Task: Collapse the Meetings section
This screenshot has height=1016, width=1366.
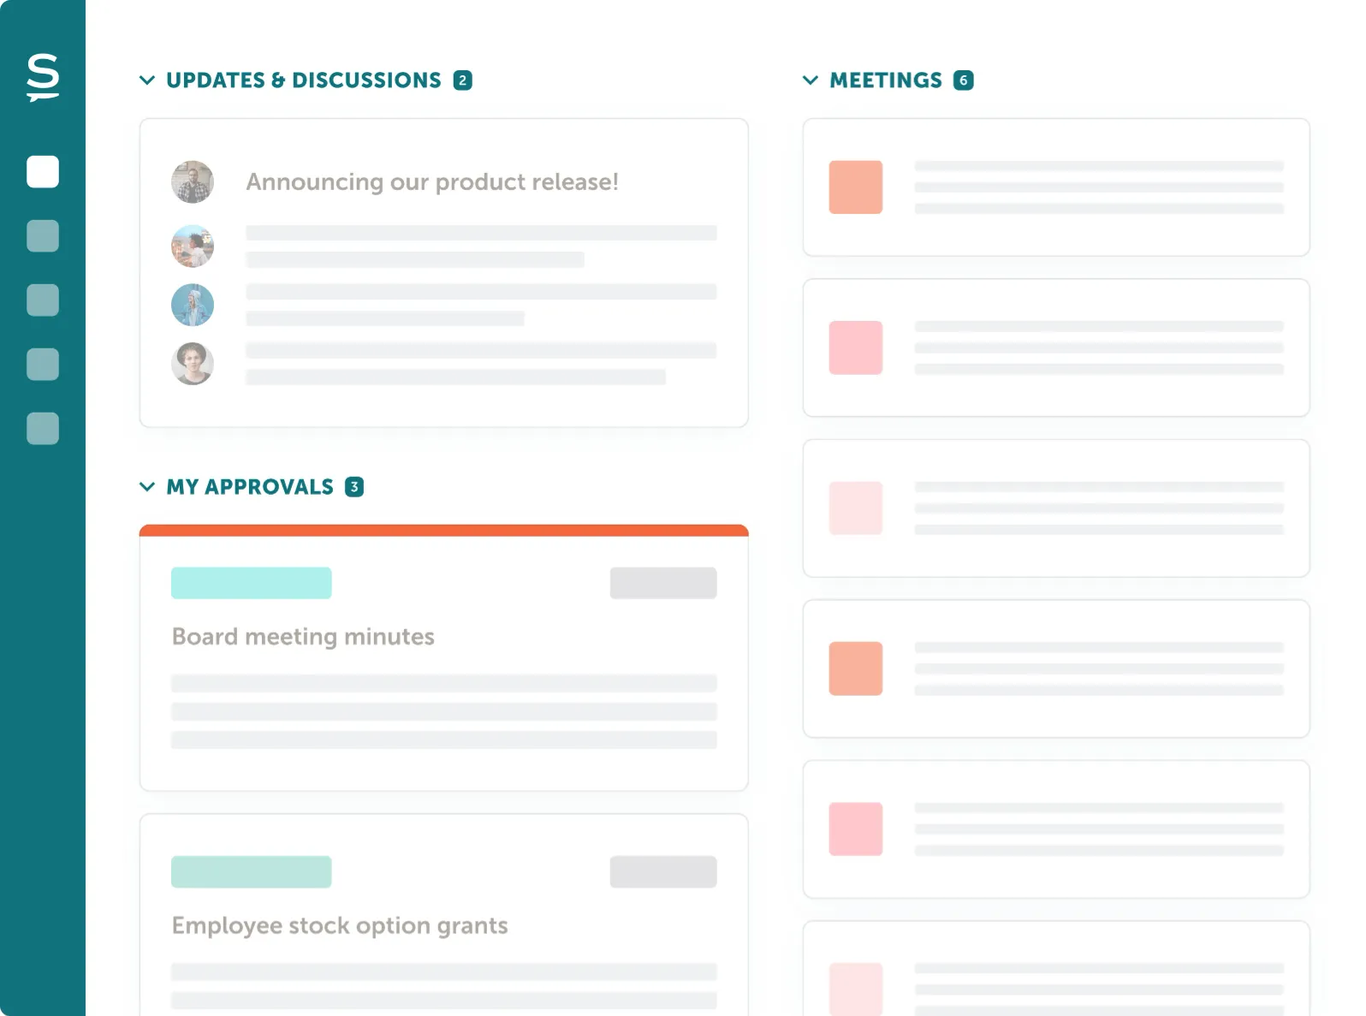Action: click(811, 80)
